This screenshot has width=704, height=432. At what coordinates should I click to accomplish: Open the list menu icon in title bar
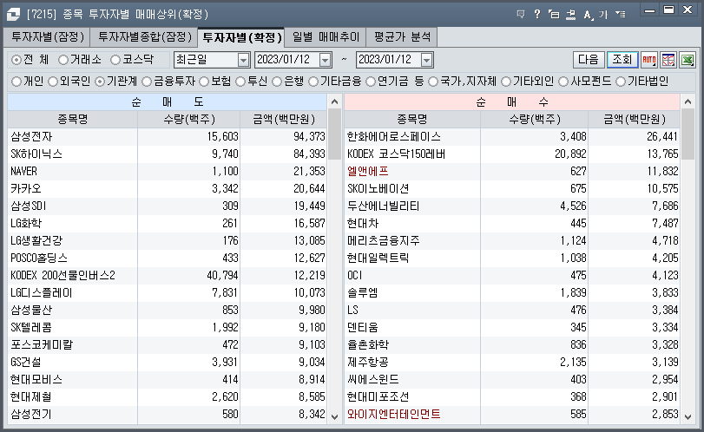coord(620,15)
